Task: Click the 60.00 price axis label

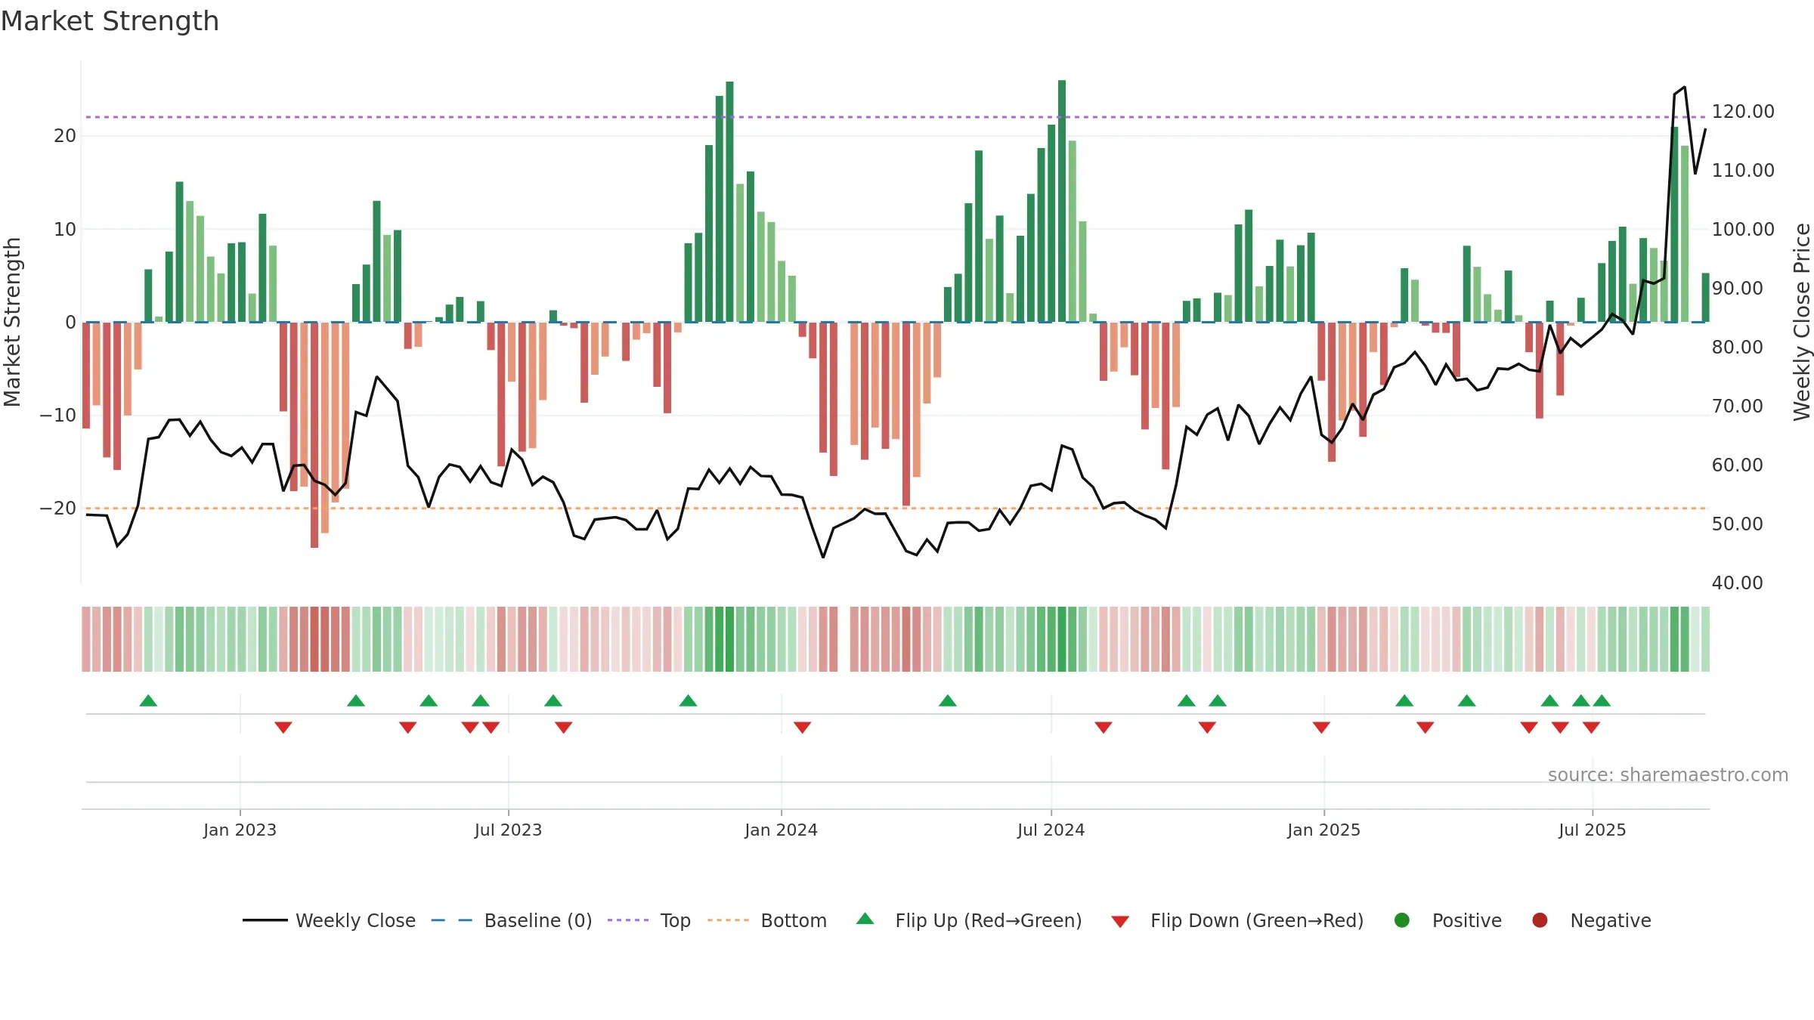Action: [x=1737, y=465]
